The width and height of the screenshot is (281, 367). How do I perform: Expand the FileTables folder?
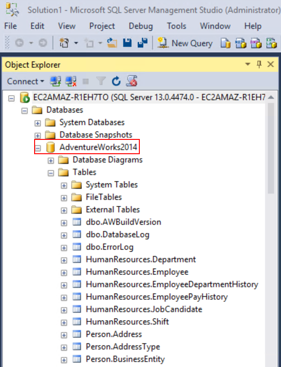click(64, 198)
